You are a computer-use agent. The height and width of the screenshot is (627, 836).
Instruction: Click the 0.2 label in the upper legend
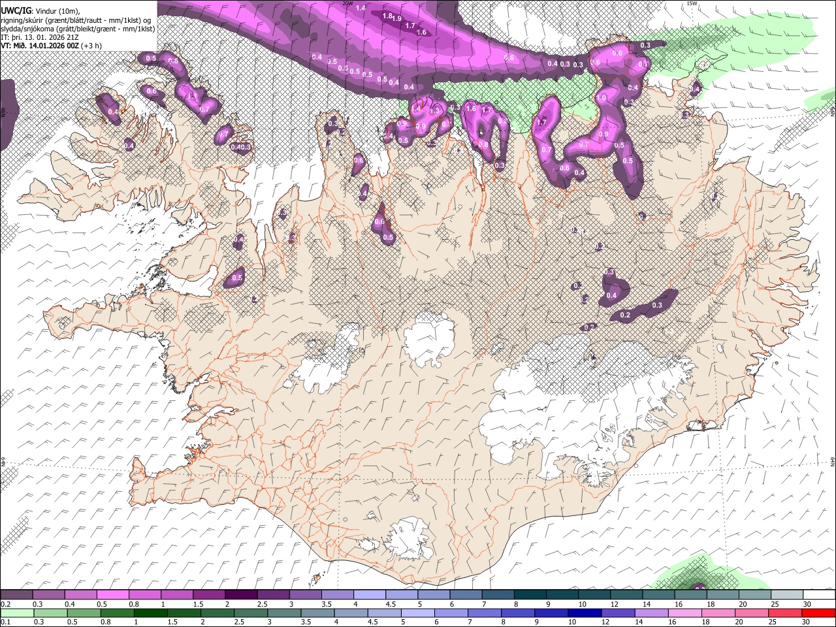tap(6, 604)
